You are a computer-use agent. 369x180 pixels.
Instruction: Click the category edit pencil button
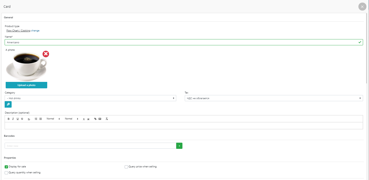click(x=8, y=104)
